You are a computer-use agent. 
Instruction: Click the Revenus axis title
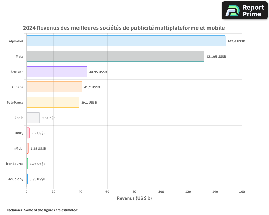(x=134, y=198)
